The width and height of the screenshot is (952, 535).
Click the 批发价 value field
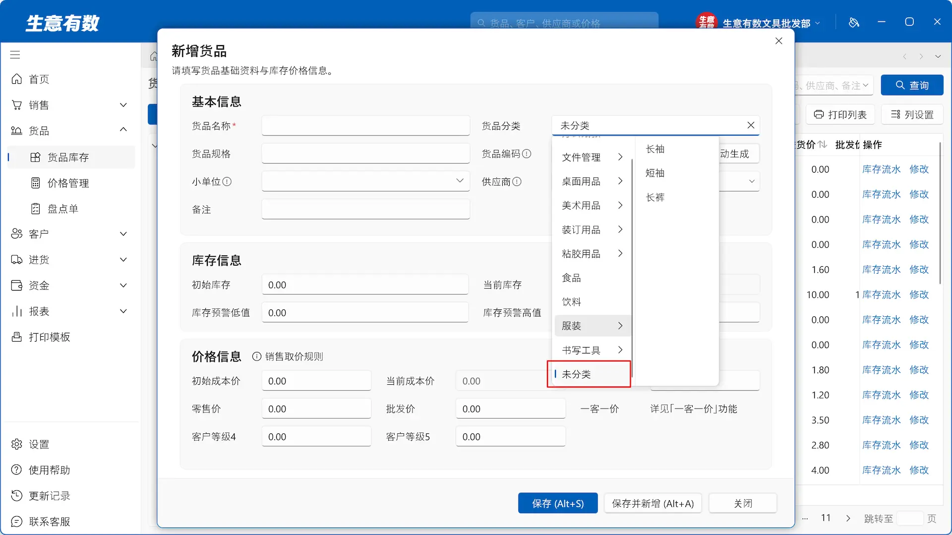(x=511, y=409)
